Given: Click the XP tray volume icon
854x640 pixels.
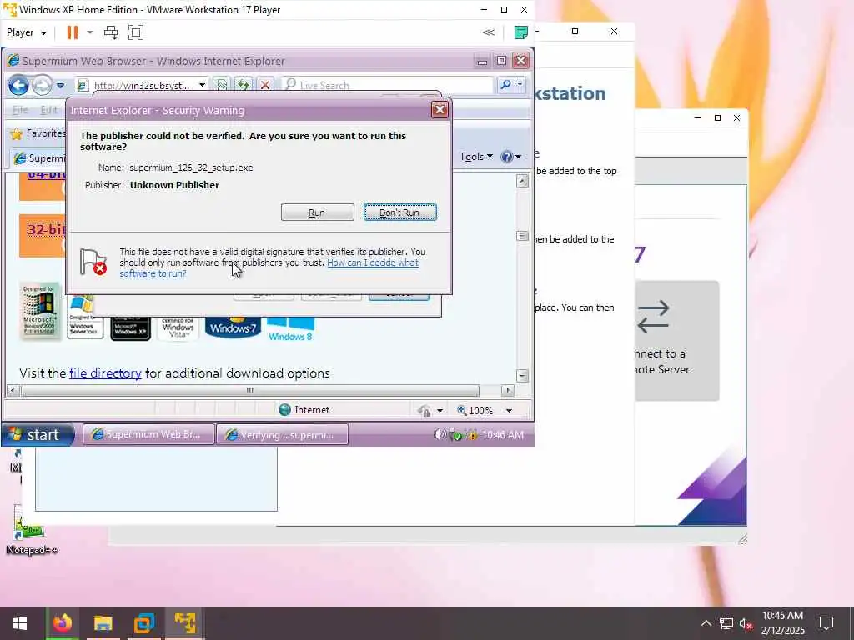Looking at the screenshot, I should pos(439,434).
